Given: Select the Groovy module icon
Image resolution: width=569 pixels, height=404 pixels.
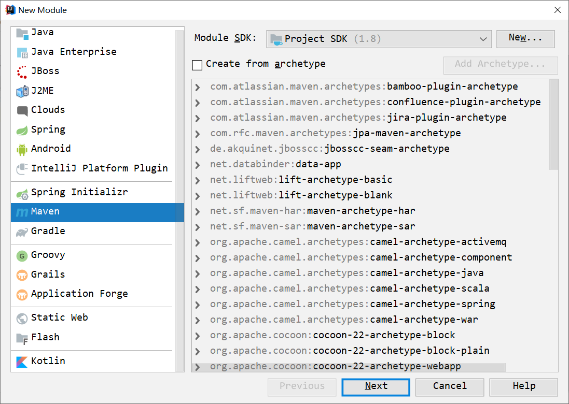Looking at the screenshot, I should pos(22,255).
